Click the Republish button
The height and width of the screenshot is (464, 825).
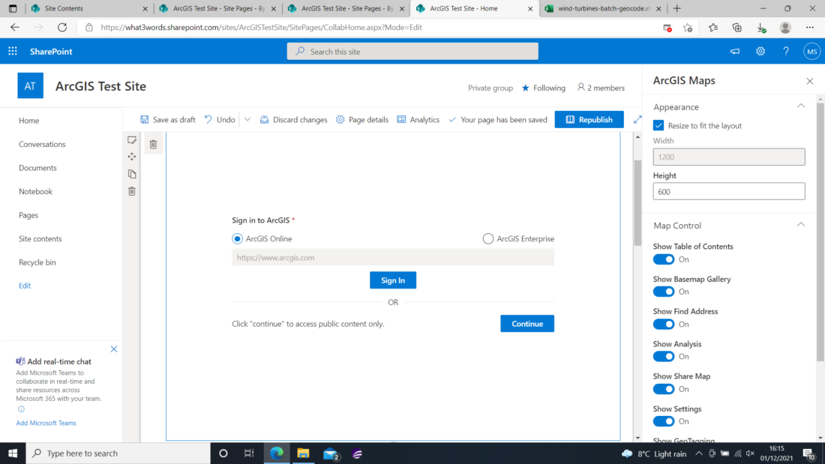point(589,119)
